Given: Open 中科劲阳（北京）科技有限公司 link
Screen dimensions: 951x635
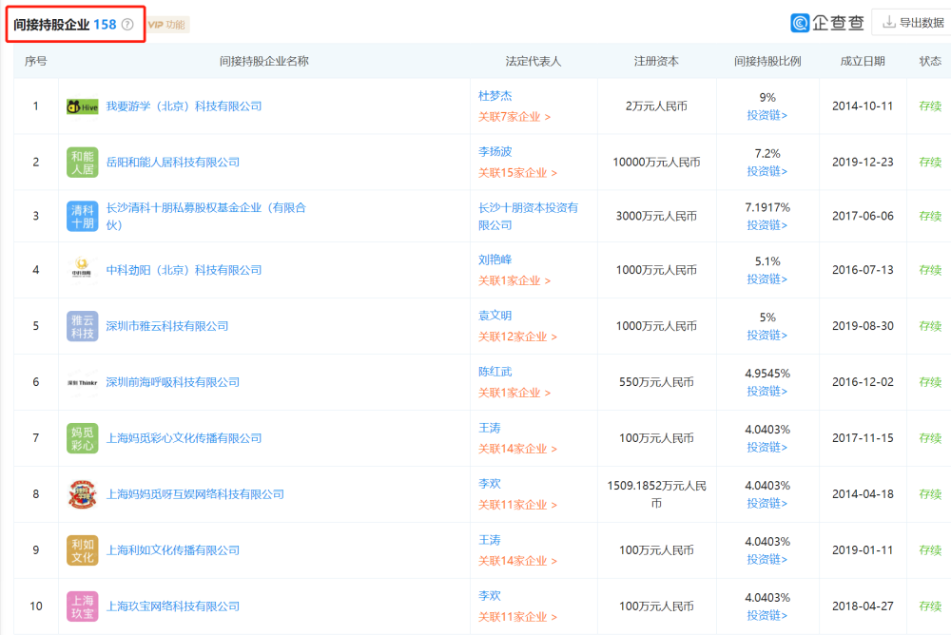Looking at the screenshot, I should pos(184,270).
